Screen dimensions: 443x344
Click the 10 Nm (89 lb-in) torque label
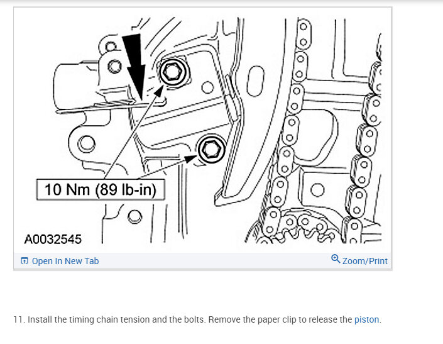pyautogui.click(x=101, y=190)
